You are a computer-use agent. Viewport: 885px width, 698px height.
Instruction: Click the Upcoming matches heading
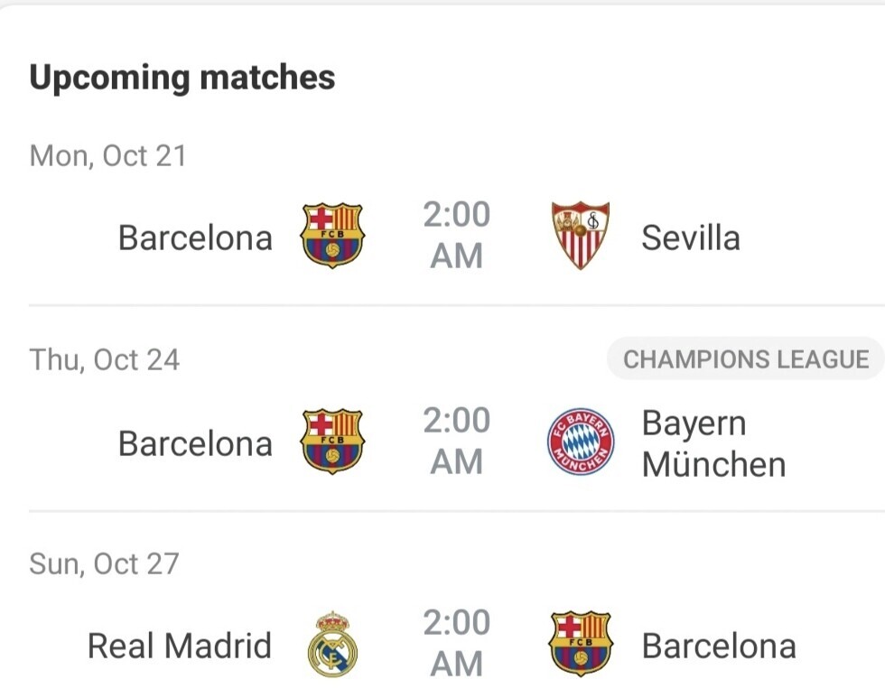point(182,78)
